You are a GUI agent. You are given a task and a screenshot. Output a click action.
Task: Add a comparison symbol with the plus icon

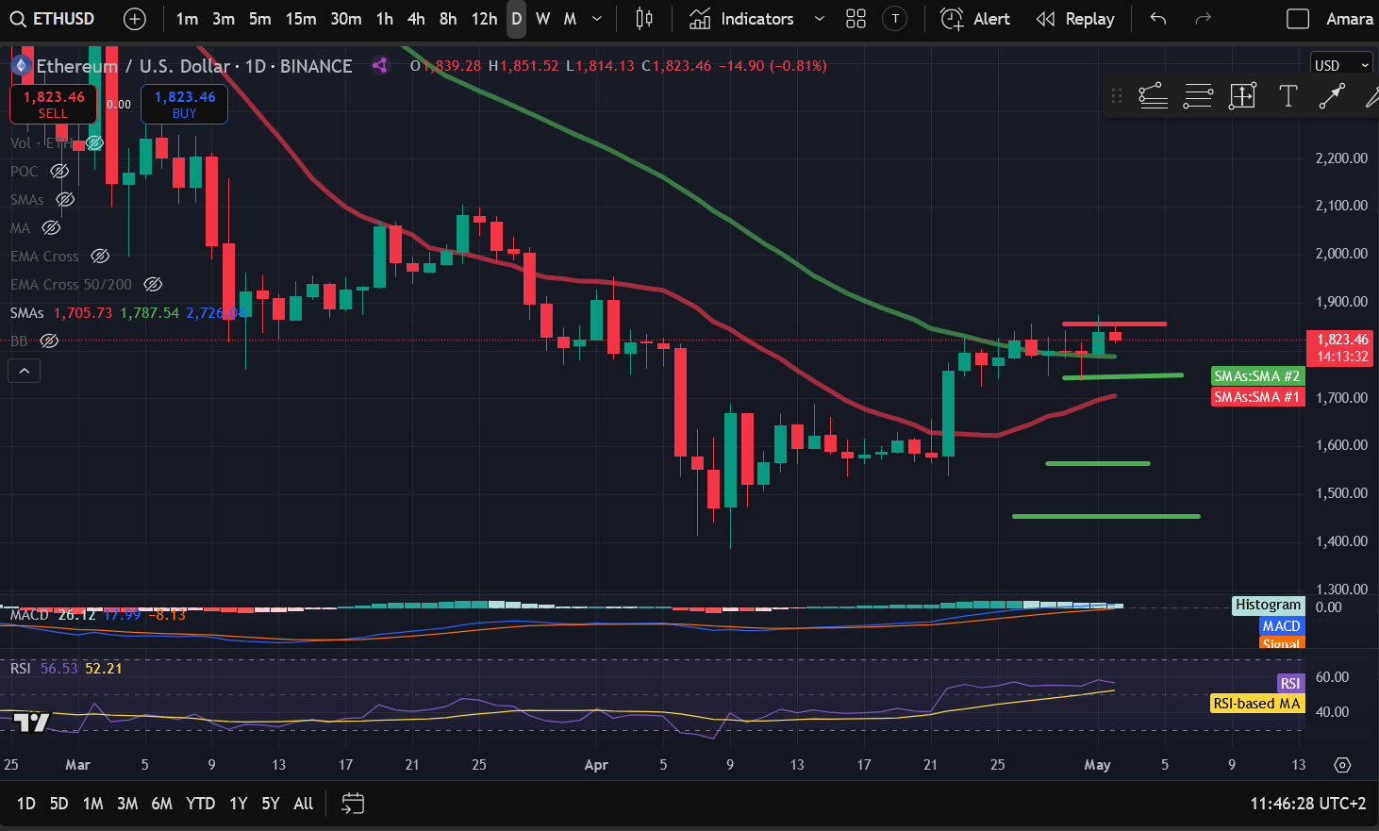tap(135, 19)
